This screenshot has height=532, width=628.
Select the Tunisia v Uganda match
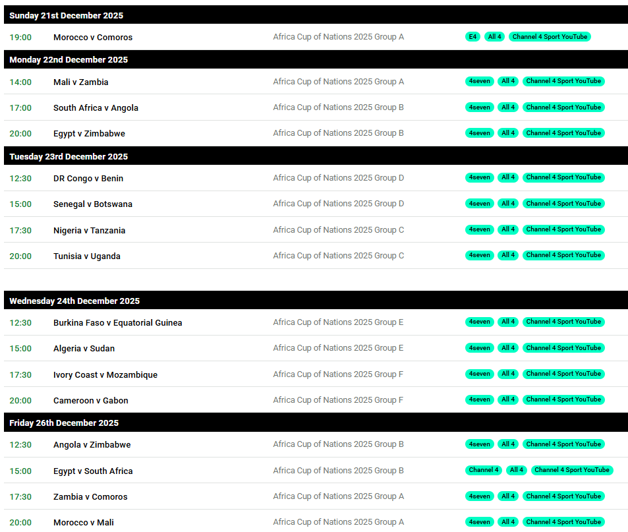[87, 256]
